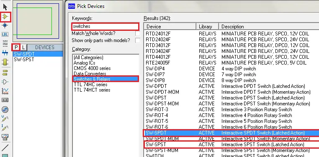This screenshot has width=319, height=157.
Task: Toggle Match Whole Words checkbox
Action: coord(138,33)
